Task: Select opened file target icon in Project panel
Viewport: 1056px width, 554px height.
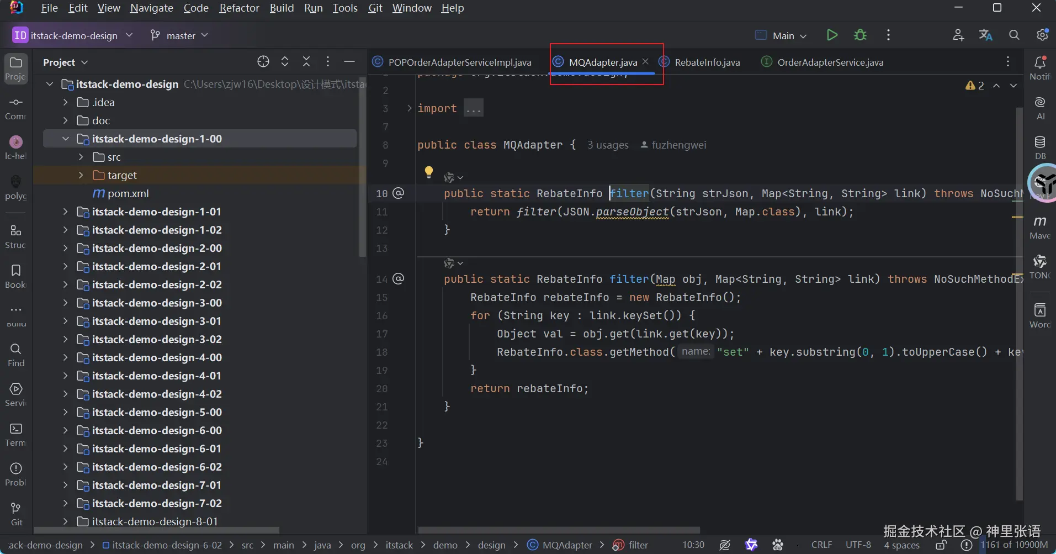Action: point(263,62)
